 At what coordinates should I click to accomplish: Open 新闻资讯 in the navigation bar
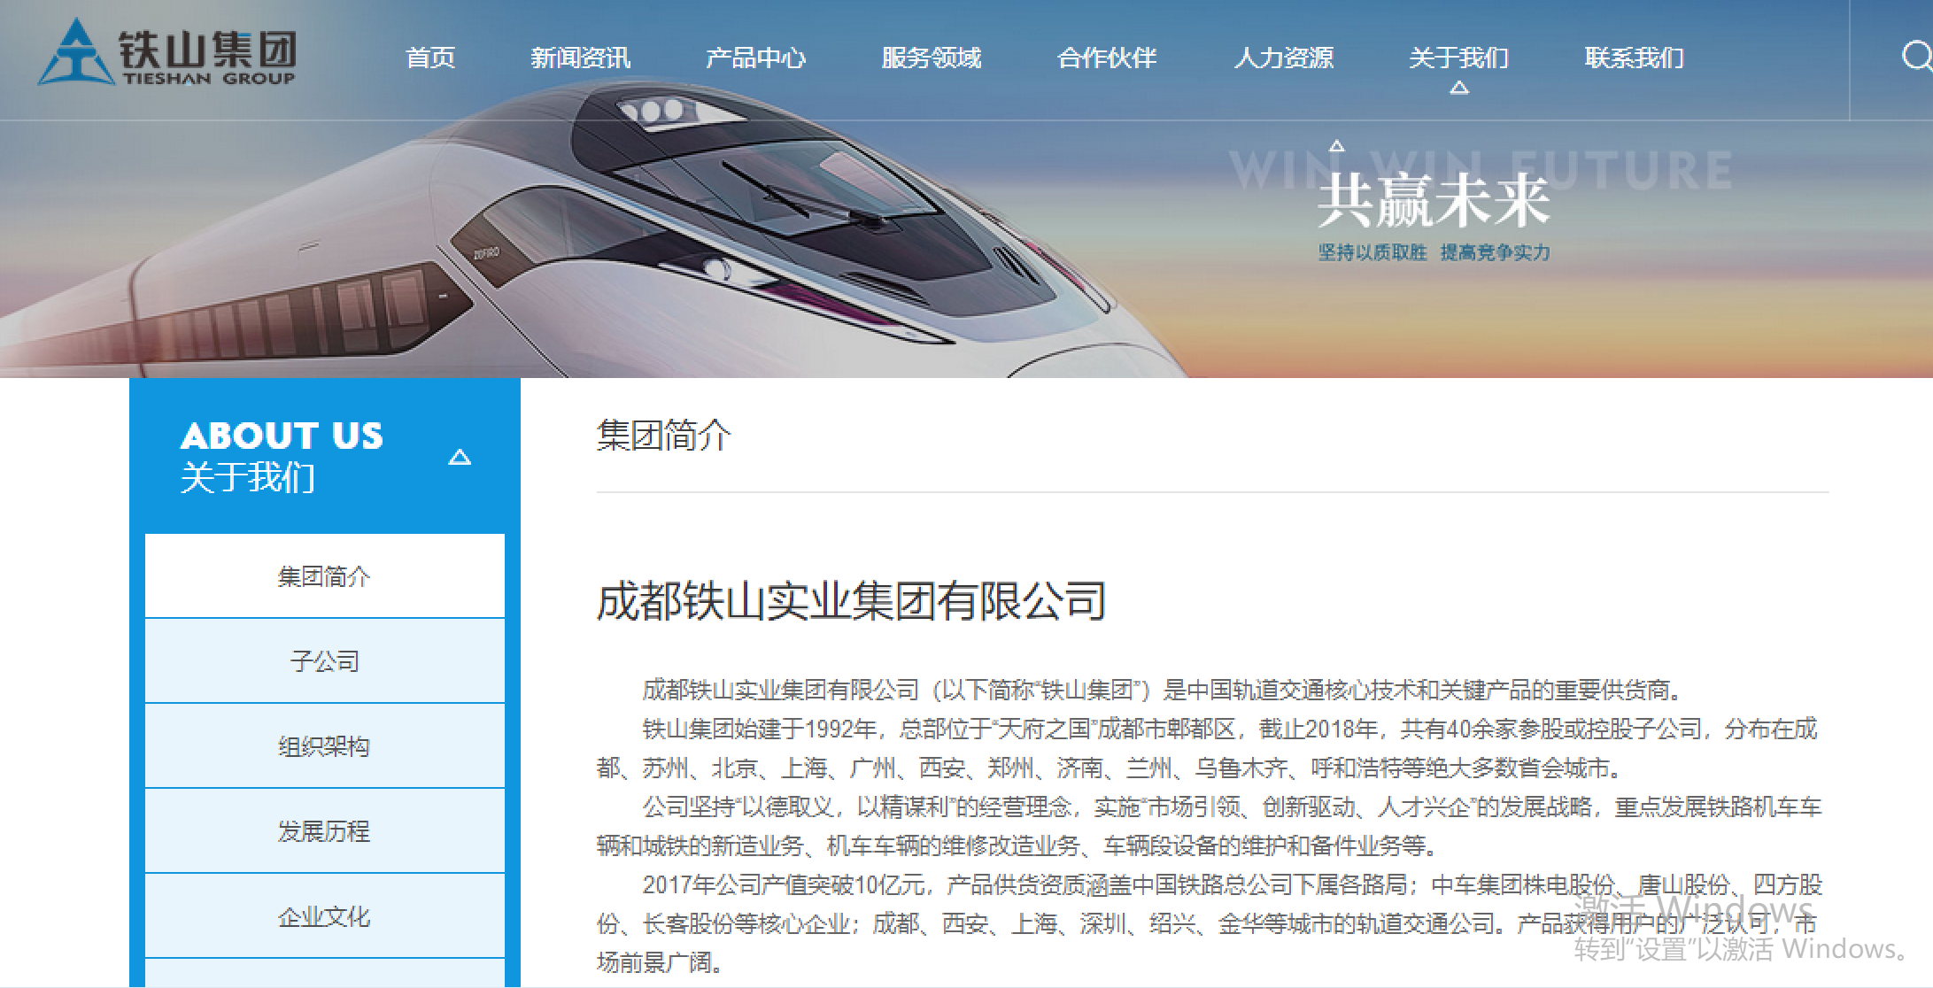580,58
